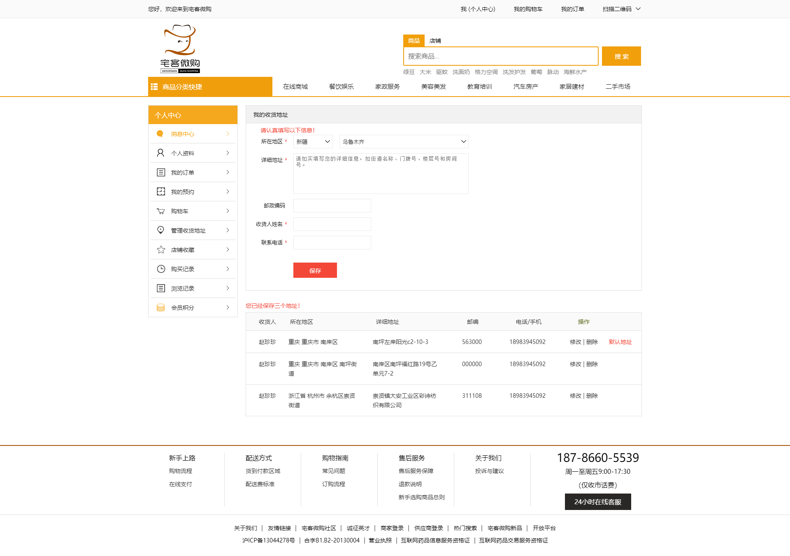This screenshot has width=790, height=556.
Task: Open the 餐饮娱乐 navigation menu item
Action: pos(341,87)
